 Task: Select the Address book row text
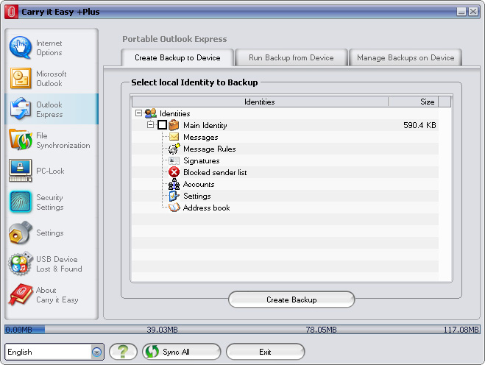coord(206,208)
